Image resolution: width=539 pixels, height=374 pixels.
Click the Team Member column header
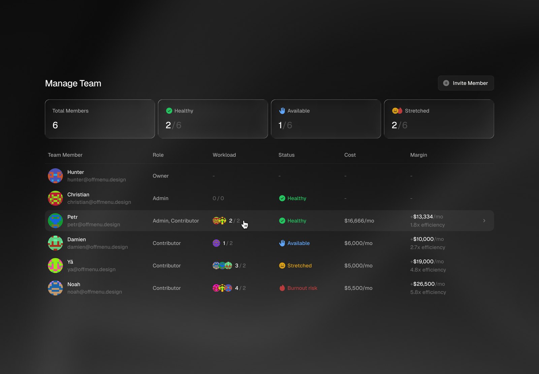coord(65,155)
